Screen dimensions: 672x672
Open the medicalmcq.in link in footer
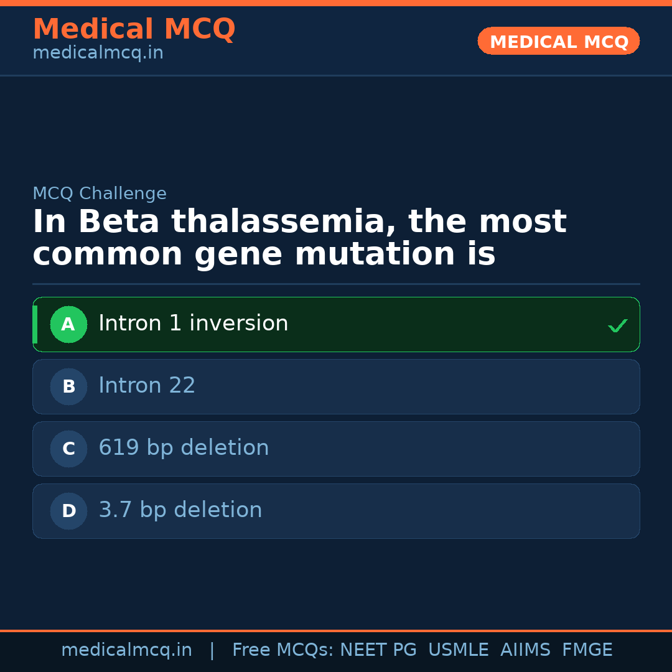[x=126, y=650]
